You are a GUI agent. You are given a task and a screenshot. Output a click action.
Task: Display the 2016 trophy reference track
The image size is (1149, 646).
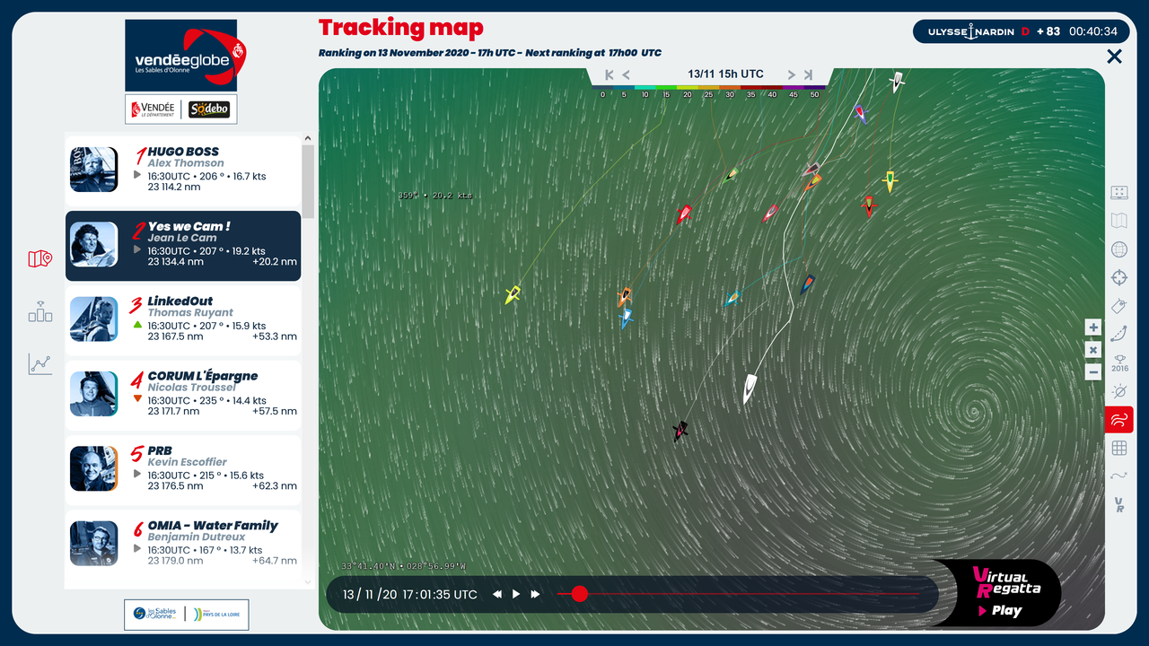pos(1119,362)
